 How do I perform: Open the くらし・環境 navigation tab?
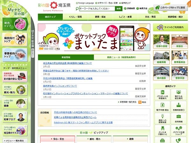(75, 17)
